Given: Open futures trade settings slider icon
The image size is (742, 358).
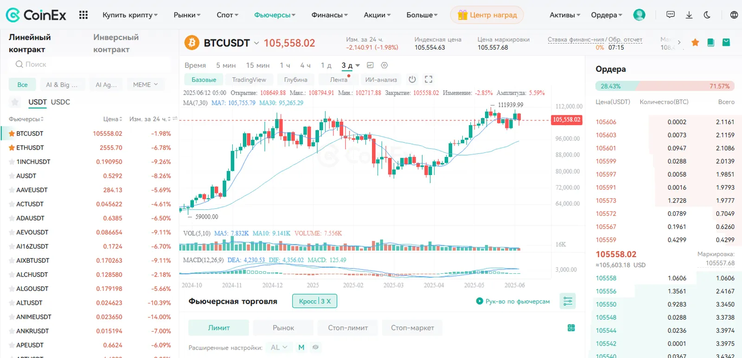Looking at the screenshot, I should pos(568,301).
